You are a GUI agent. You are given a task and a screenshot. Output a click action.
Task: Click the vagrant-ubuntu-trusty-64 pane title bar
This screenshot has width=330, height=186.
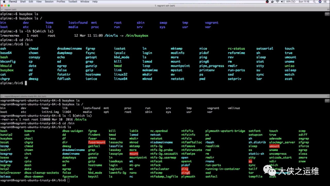coord(165,96)
